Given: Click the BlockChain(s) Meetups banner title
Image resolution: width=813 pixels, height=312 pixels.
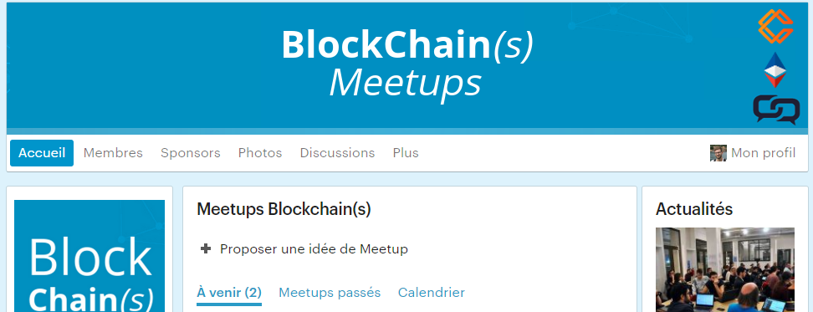Looking at the screenshot, I should 407,64.
